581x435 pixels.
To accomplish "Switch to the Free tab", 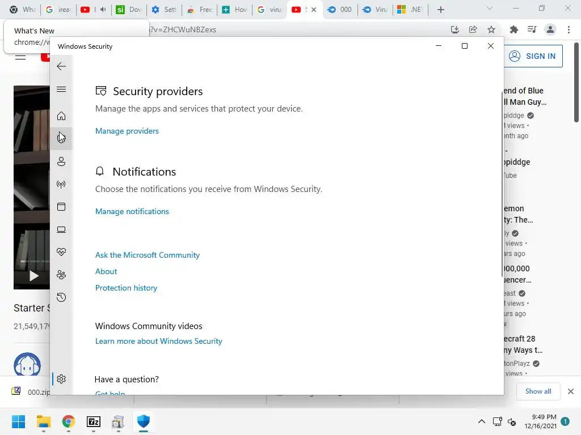I will coord(199,10).
